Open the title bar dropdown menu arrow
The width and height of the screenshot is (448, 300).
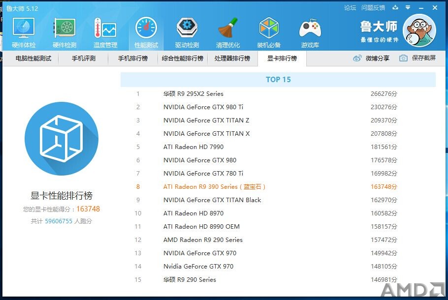click(x=408, y=7)
